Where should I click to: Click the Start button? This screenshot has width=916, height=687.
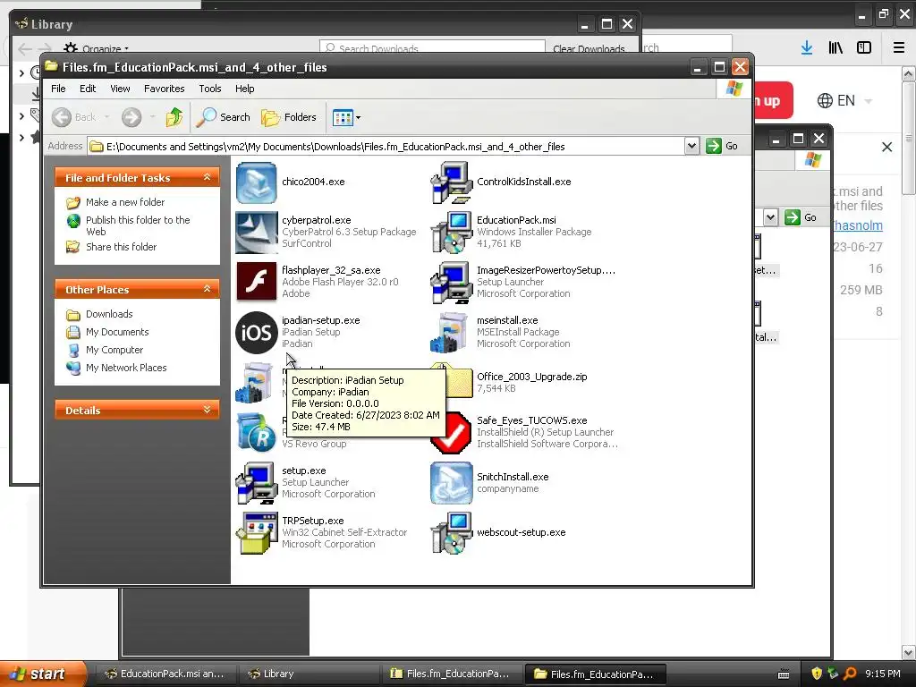click(42, 674)
